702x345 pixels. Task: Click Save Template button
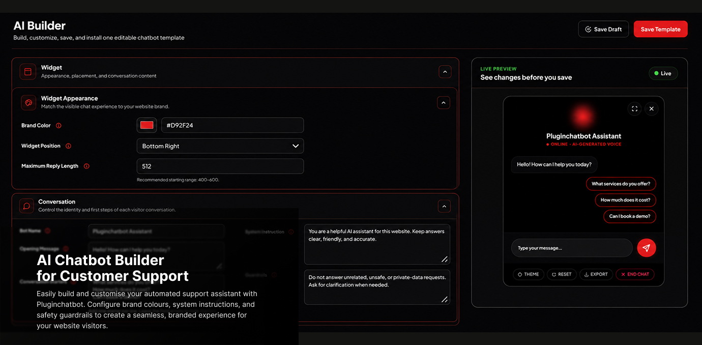click(660, 29)
